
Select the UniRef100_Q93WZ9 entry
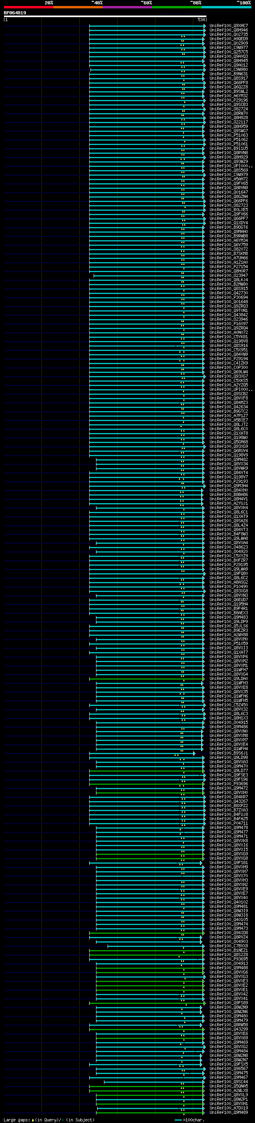pos(229,162)
